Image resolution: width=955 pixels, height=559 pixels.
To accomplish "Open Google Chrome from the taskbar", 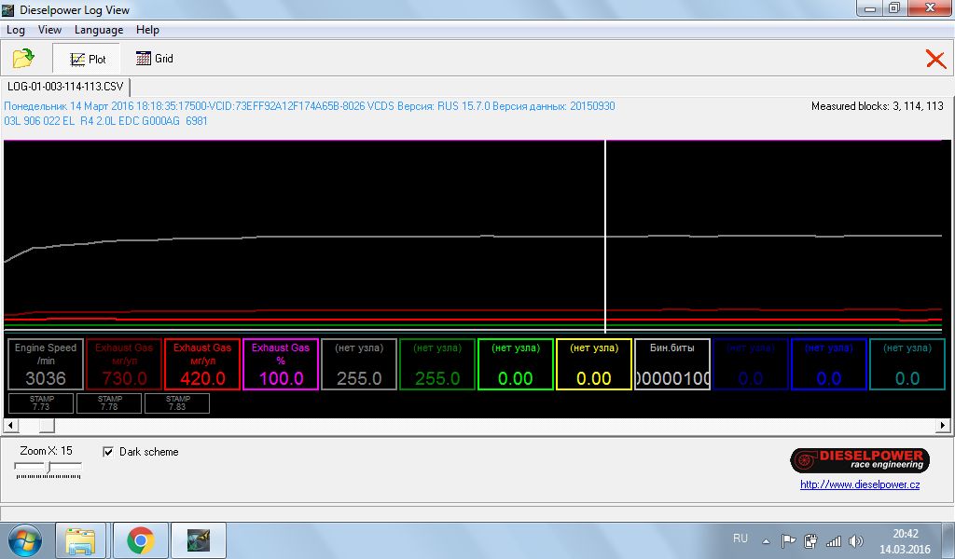I will [141, 539].
